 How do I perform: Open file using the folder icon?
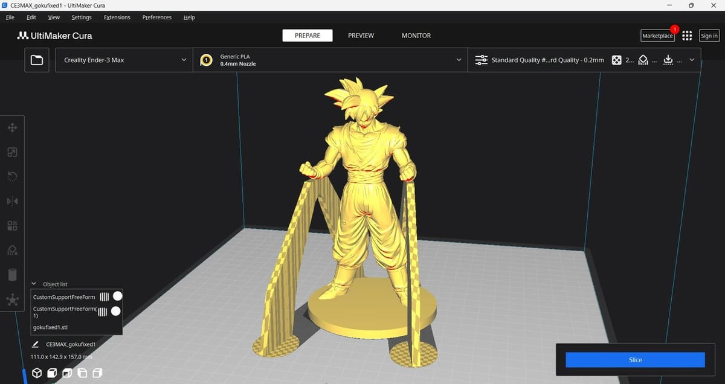[37, 60]
